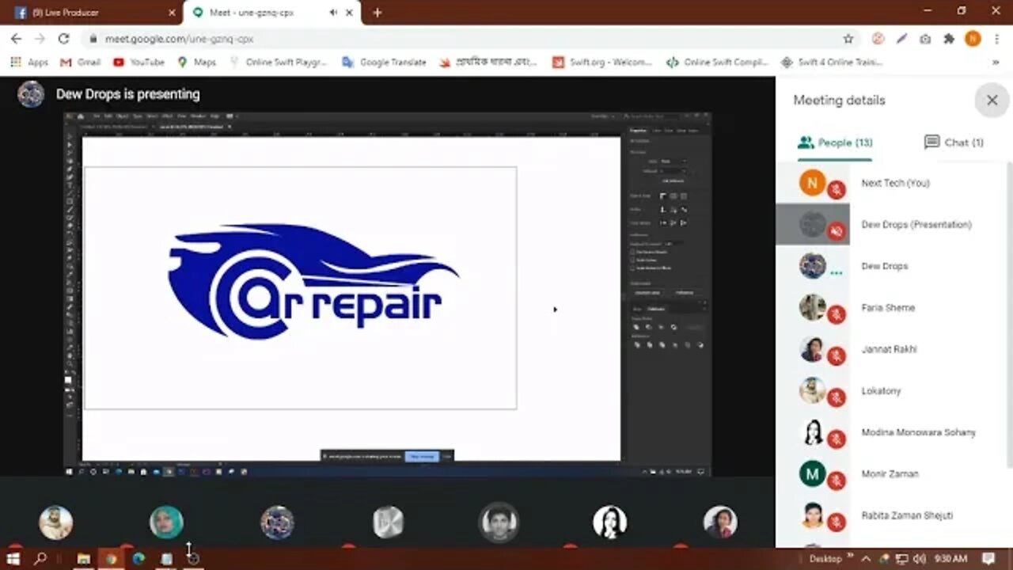This screenshot has width=1013, height=570.
Task: Toggle mute icon for Lokatony
Action: click(837, 397)
